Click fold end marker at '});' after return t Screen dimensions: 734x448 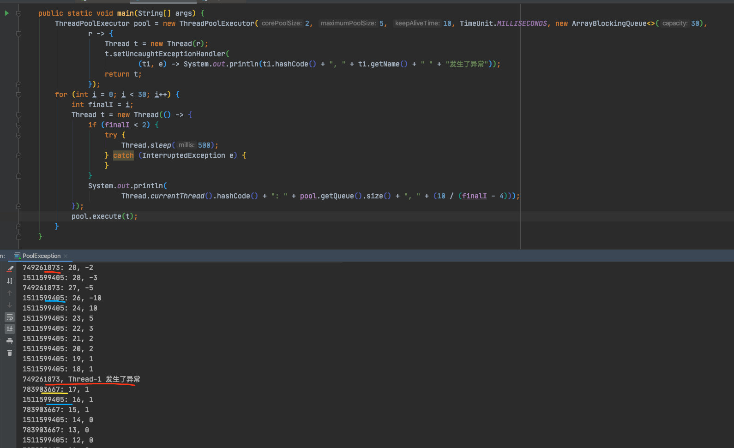pos(18,84)
